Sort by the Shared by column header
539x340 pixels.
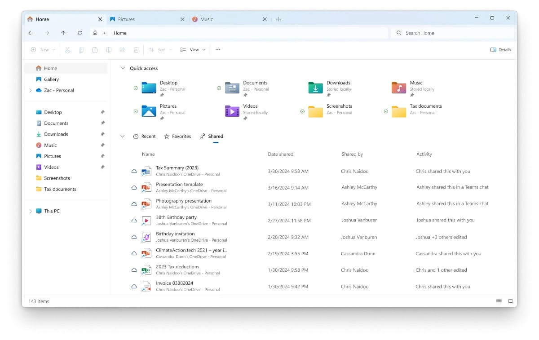click(x=352, y=154)
